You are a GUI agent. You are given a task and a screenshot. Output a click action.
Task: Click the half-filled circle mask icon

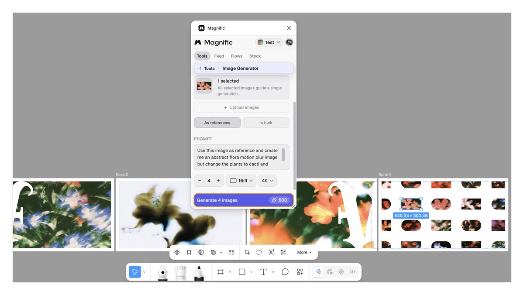click(x=201, y=252)
